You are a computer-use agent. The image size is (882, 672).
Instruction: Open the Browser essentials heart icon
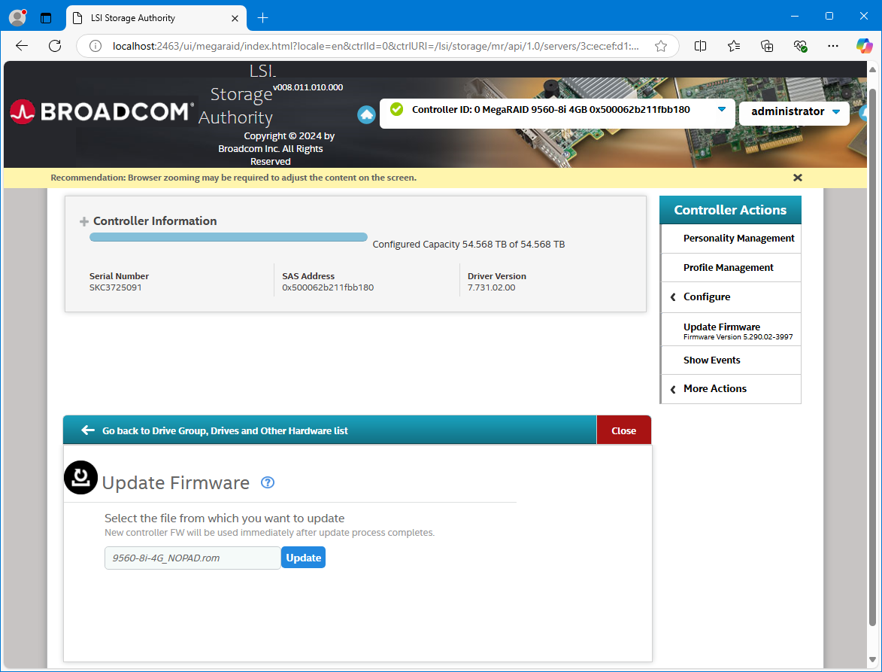tap(800, 46)
